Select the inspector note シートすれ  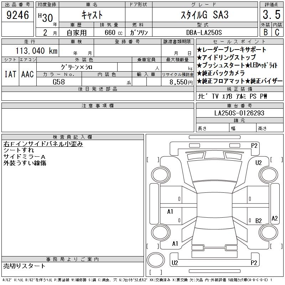pos(19,150)
